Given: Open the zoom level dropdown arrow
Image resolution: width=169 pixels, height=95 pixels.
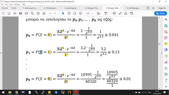Looking at the screenshot, I should (x=92, y=13).
